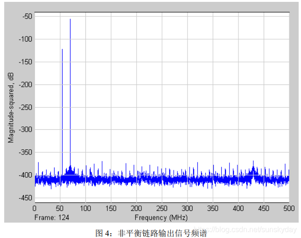The height and width of the screenshot is (238, 301).
Task: Click the 50 x-axis tick label
Action: (x=60, y=208)
